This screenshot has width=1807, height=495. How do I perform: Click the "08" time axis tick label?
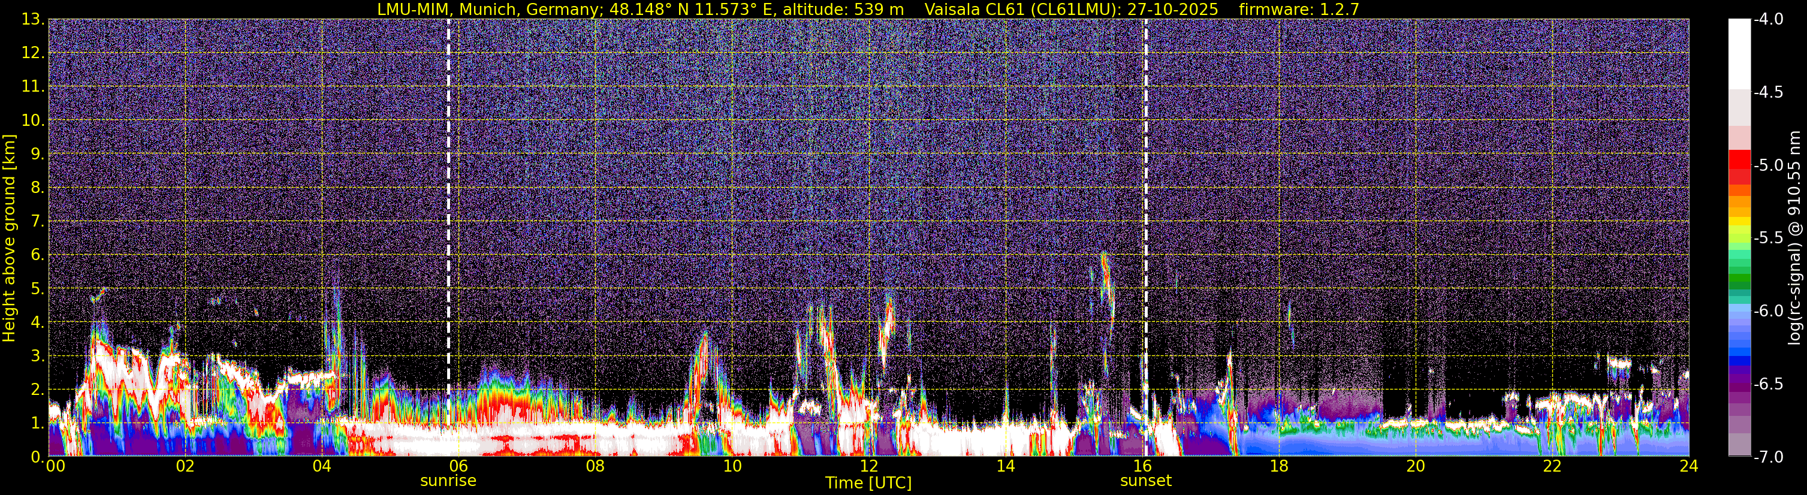[x=595, y=466]
